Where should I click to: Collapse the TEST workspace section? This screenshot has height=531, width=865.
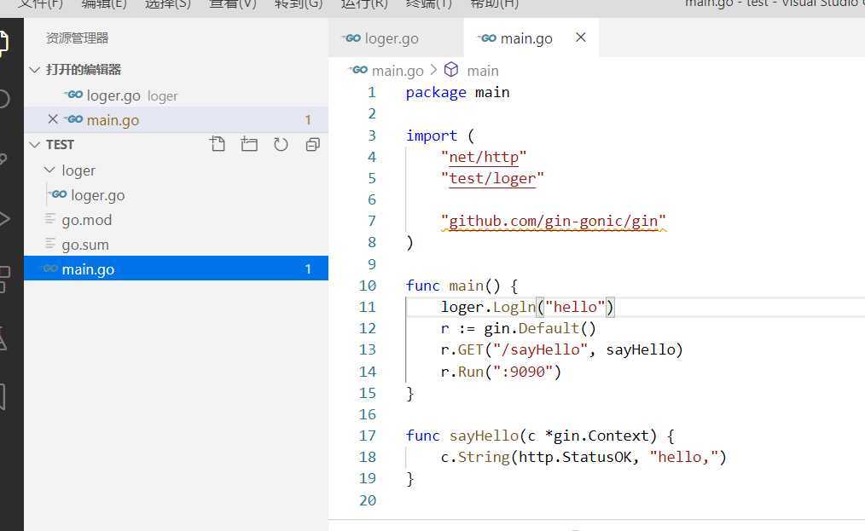[x=35, y=144]
